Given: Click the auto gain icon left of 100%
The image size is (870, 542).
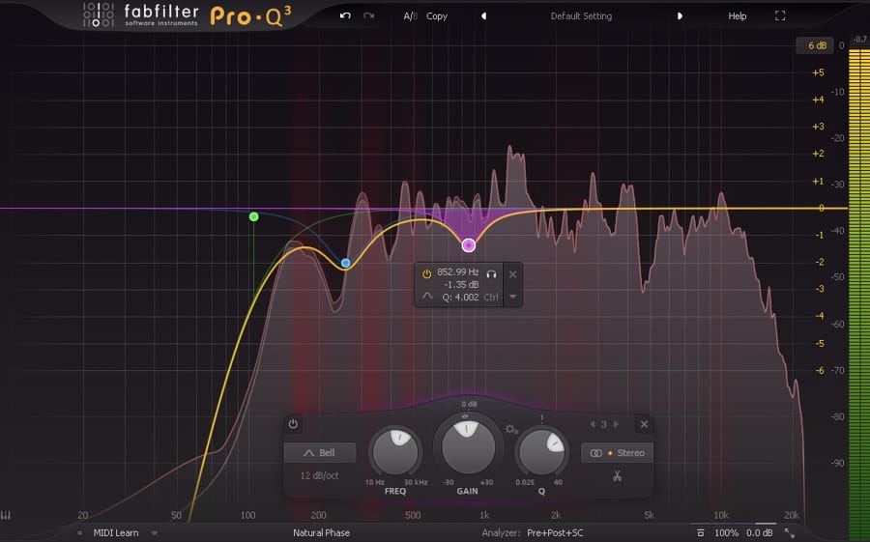Looking at the screenshot, I should click(700, 533).
